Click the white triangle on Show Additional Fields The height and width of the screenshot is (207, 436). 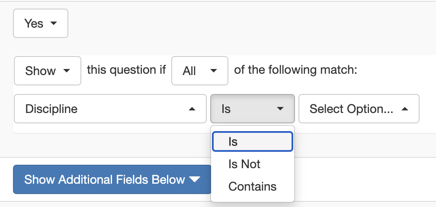[x=195, y=179]
